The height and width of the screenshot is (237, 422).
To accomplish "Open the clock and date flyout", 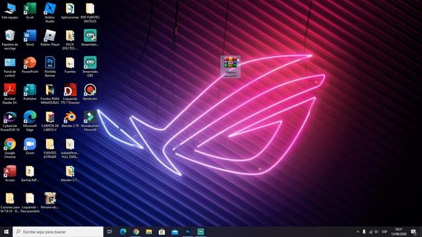I will (399, 232).
